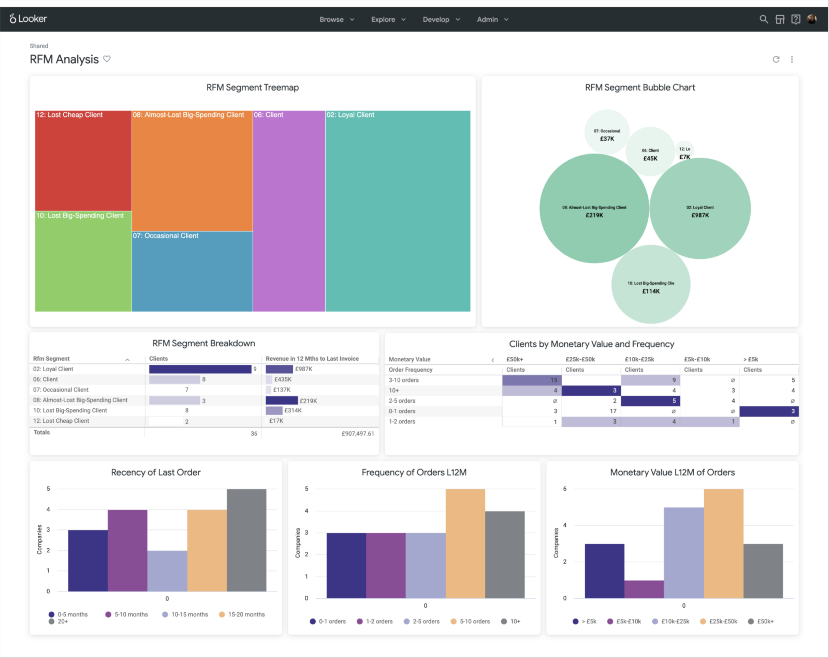Click the help question mark icon
The image size is (829, 658).
796,19
